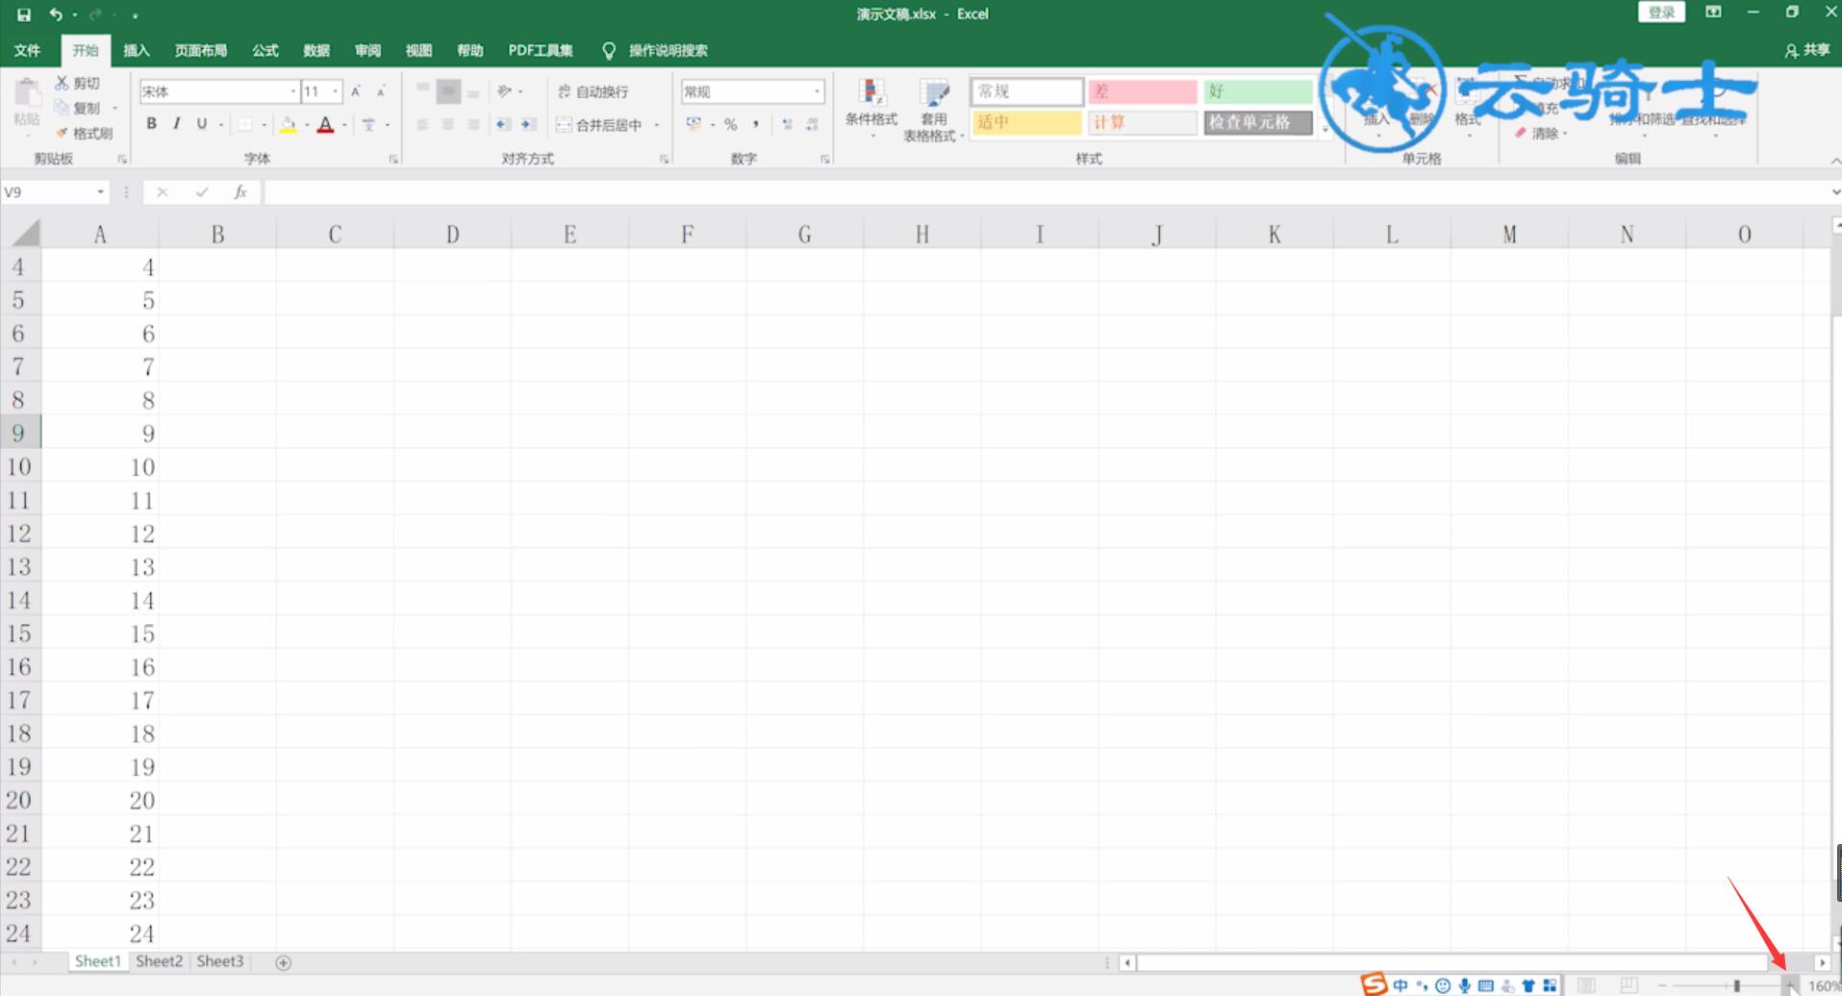The height and width of the screenshot is (996, 1842).
Task: Switch to the Data (数据) tab
Action: click(x=316, y=50)
